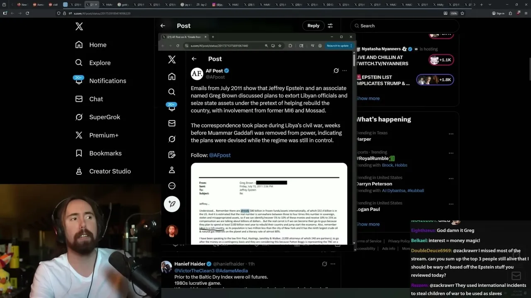Image resolution: width=531 pixels, height=298 pixels.
Task: Select the AF Post on X tab in the popup
Action: pos(184,37)
